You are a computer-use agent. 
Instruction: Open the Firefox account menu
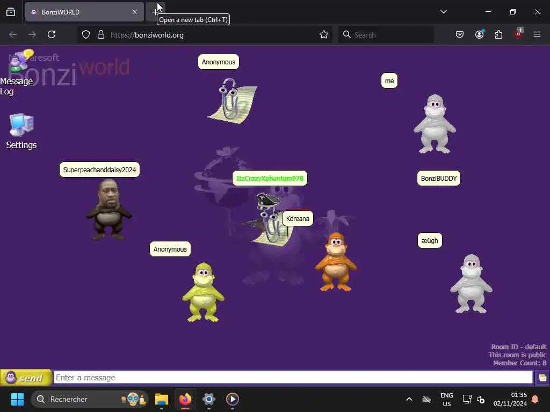pyautogui.click(x=479, y=34)
